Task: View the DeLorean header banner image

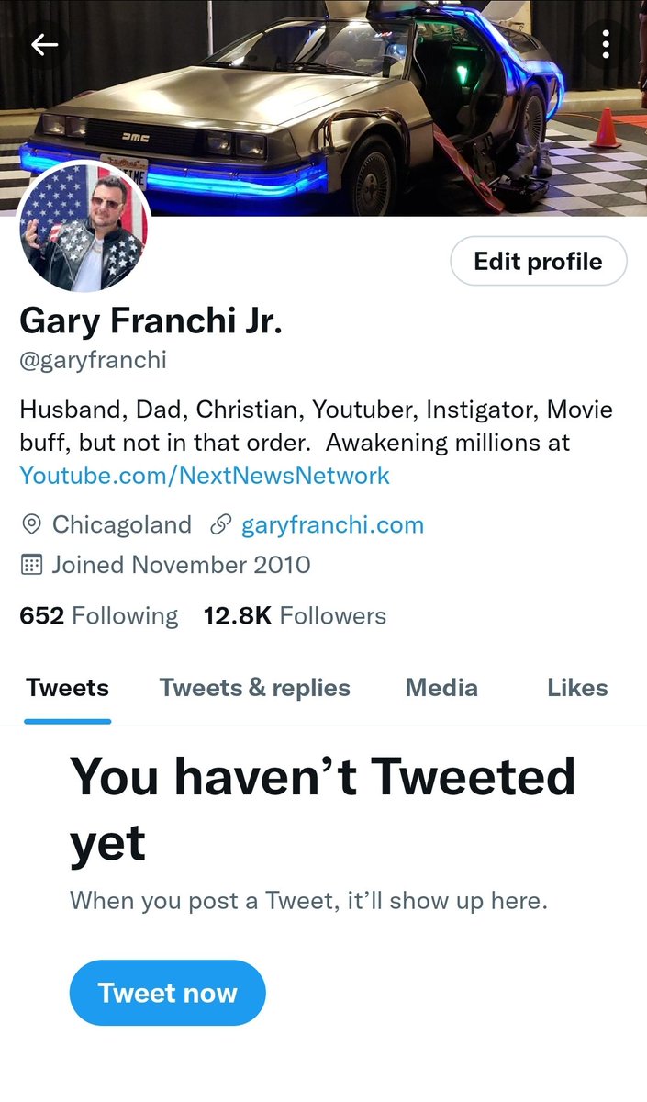Action: point(323,107)
